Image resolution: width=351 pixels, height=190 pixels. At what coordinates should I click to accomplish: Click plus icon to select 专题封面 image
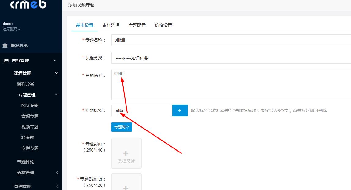(126, 153)
